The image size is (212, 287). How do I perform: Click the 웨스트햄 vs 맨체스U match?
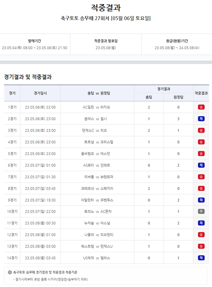coord(97,246)
